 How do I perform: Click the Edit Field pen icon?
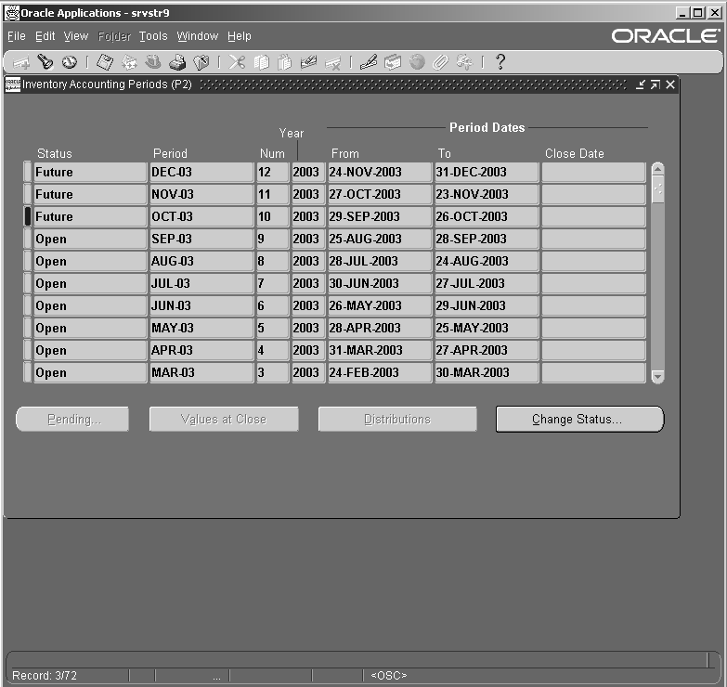click(369, 61)
